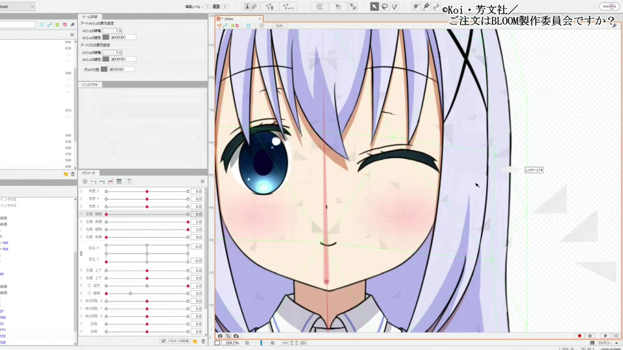Close the chino document tab
623x350 pixels.
coord(260,19)
